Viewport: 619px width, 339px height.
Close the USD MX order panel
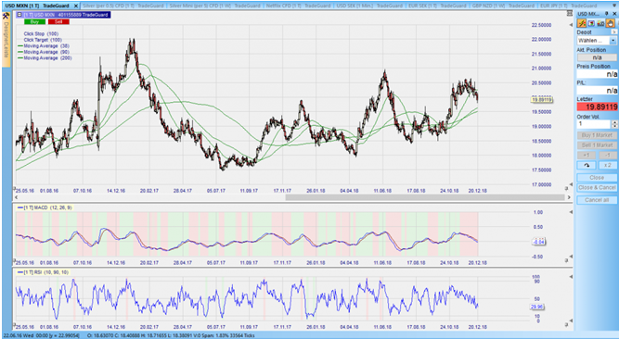pyautogui.click(x=614, y=14)
